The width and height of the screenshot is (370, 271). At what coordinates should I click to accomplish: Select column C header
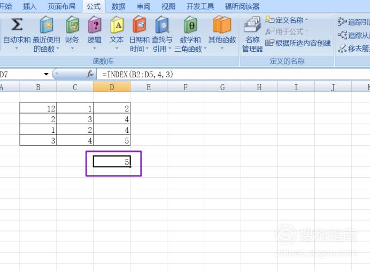point(75,87)
